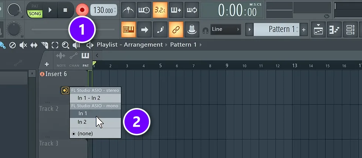Select the slip tool double-arrow icon

(x=34, y=45)
